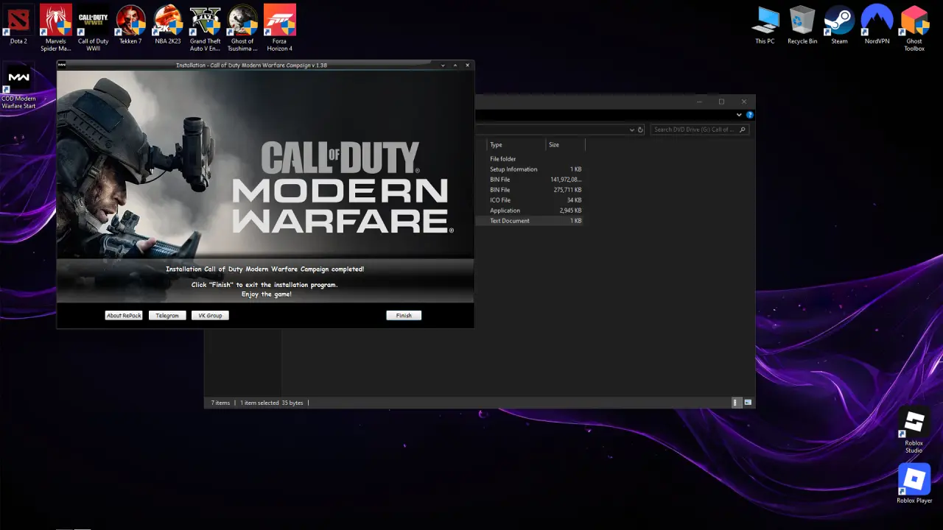Screen dimensions: 943x530
Task: Click the installation completed message in installer
Action: [265, 269]
